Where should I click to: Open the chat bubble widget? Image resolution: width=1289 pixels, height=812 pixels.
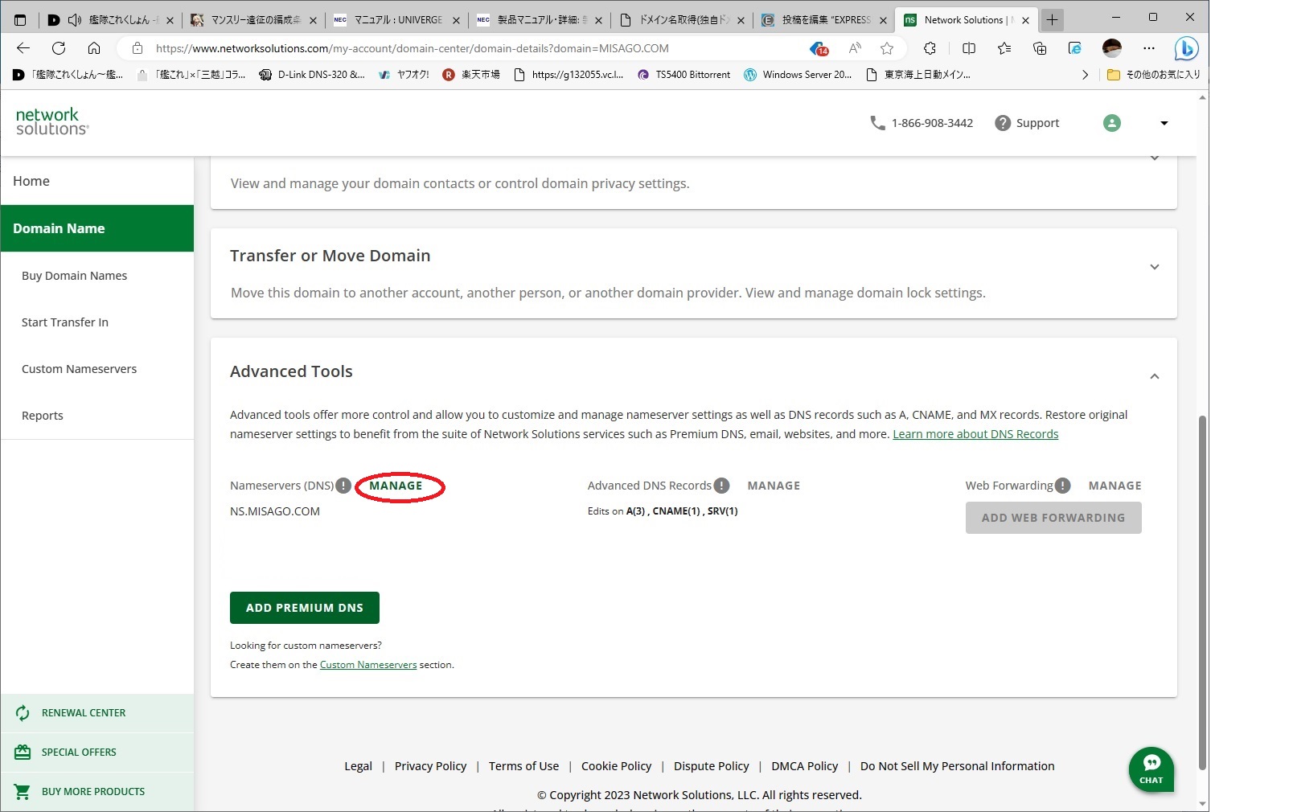click(x=1151, y=769)
